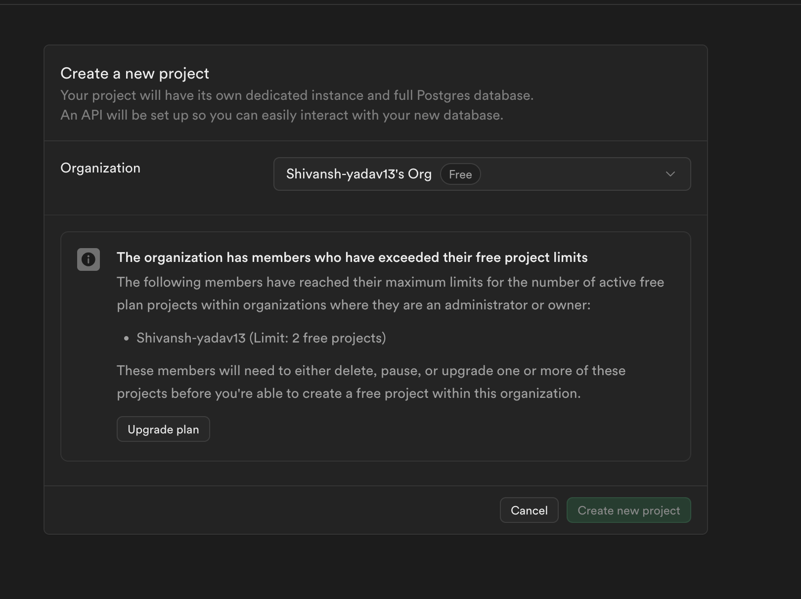Click the dedicated instance and Postgres description line
The height and width of the screenshot is (599, 801).
297,95
